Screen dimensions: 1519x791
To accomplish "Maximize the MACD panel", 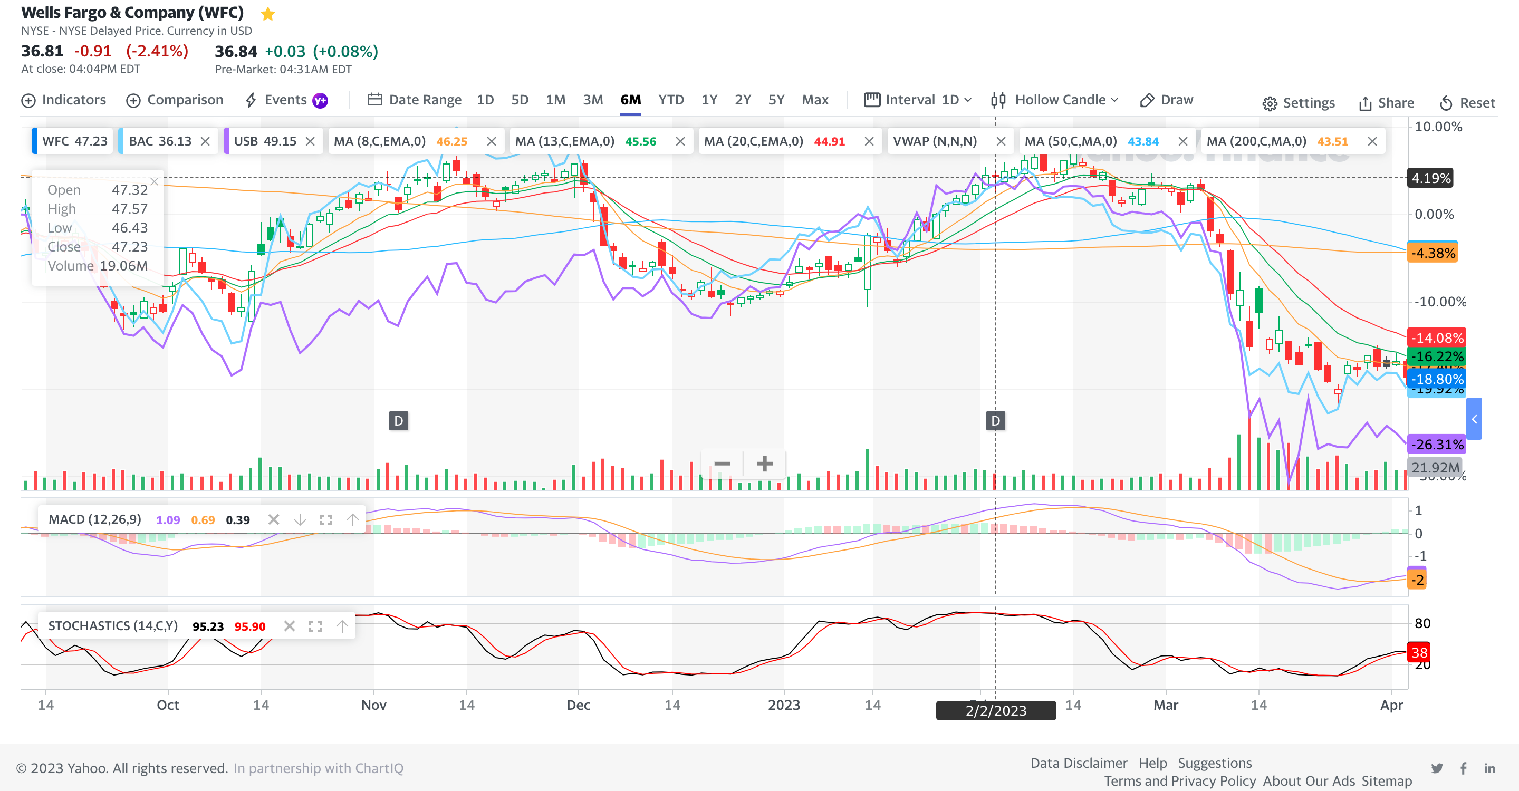I will pyautogui.click(x=326, y=520).
